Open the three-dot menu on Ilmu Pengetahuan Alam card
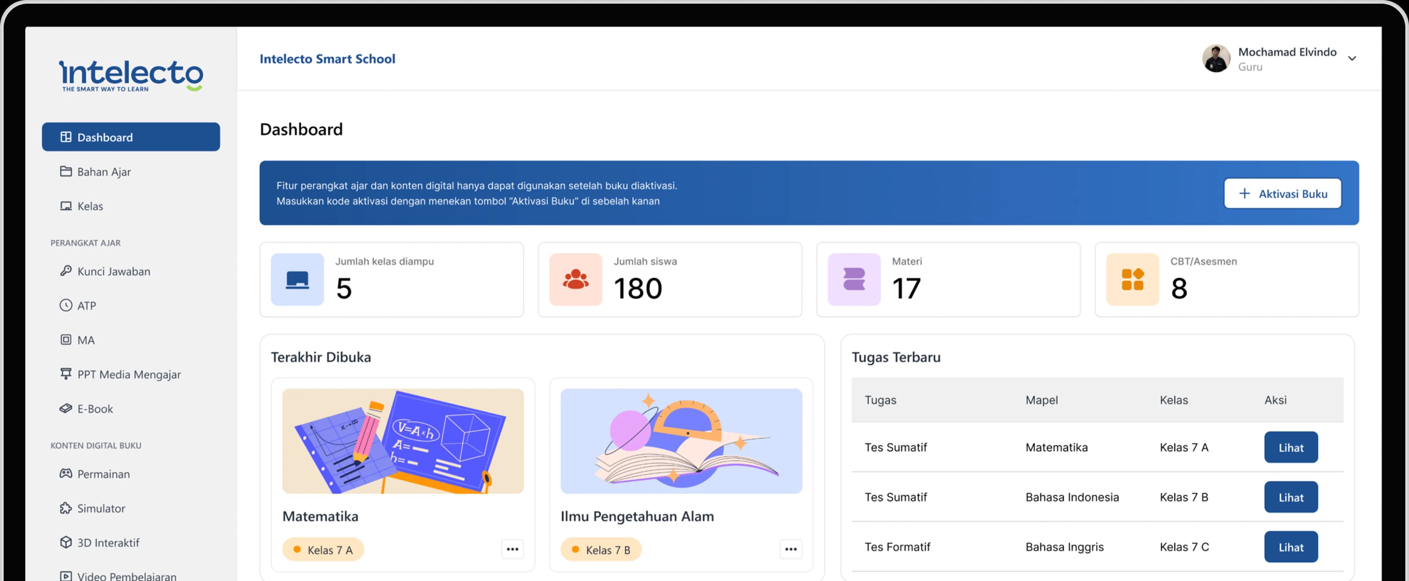The image size is (1409, 581). (x=791, y=549)
